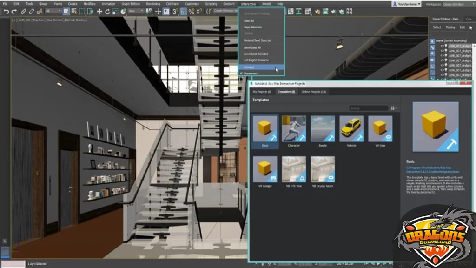Toggle the Angle Snap icon

[183, 11]
